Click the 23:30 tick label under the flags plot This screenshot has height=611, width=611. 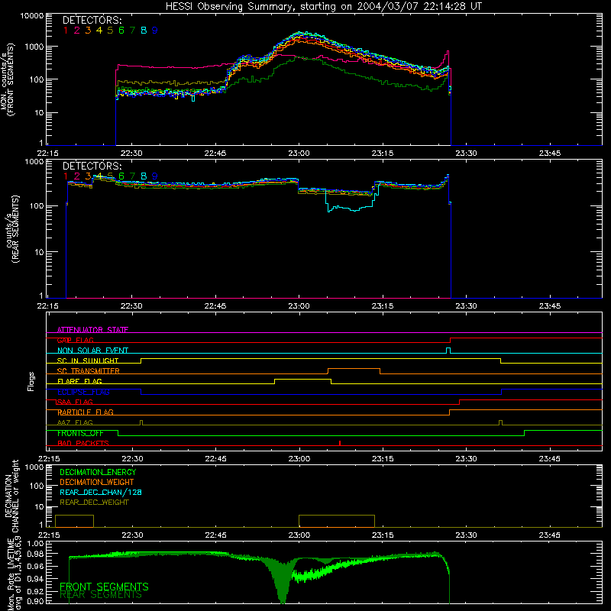click(466, 459)
